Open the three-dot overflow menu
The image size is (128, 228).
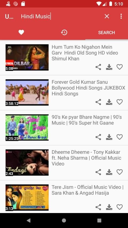click(121, 16)
